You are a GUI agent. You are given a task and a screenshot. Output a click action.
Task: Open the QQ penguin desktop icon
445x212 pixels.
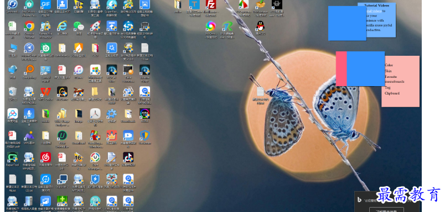click(260, 26)
